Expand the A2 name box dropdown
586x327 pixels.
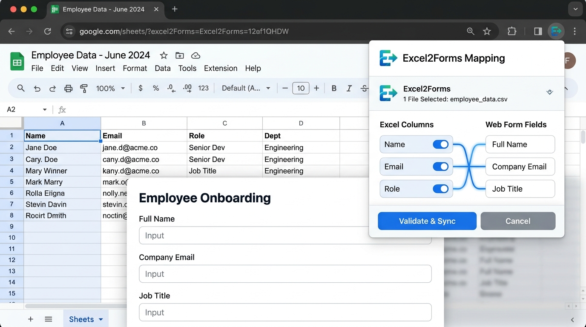click(45, 110)
